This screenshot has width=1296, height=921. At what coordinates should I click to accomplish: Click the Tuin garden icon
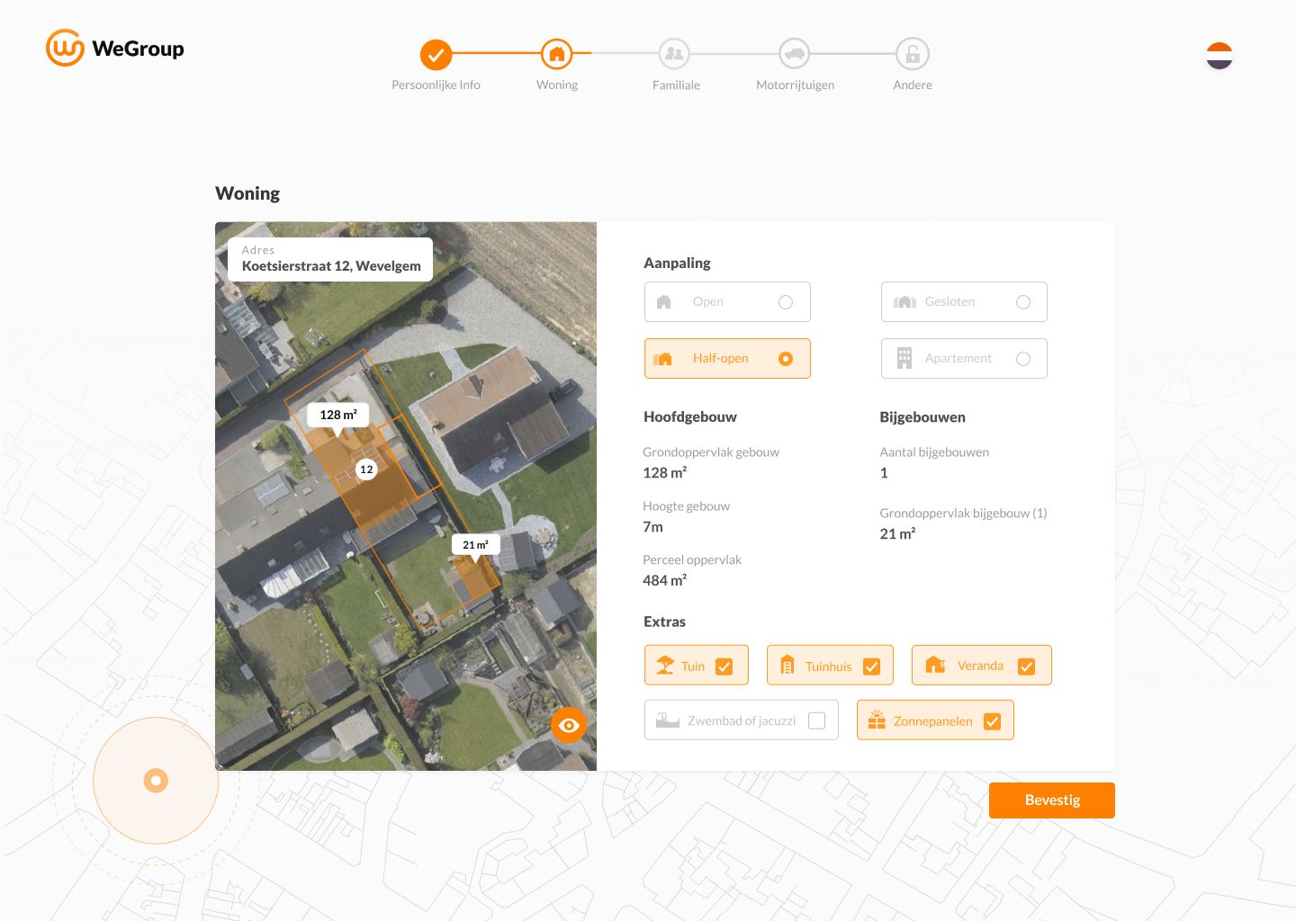pos(665,666)
